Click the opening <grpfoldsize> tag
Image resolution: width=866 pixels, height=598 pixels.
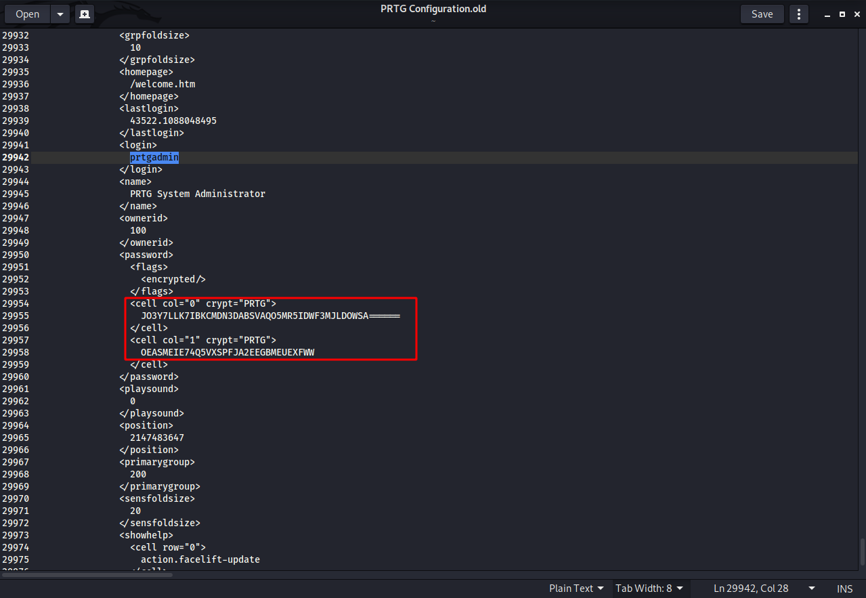pos(154,35)
